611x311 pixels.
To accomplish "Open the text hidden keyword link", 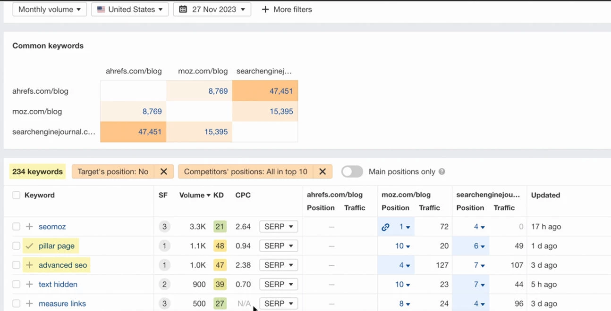I will pos(58,285).
